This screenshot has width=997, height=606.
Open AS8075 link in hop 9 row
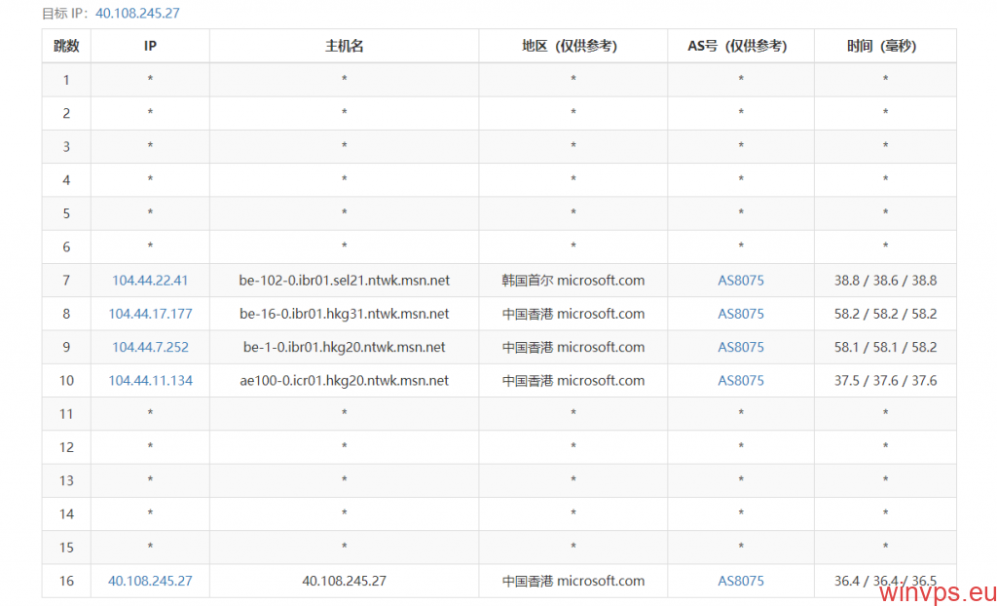pyautogui.click(x=741, y=347)
